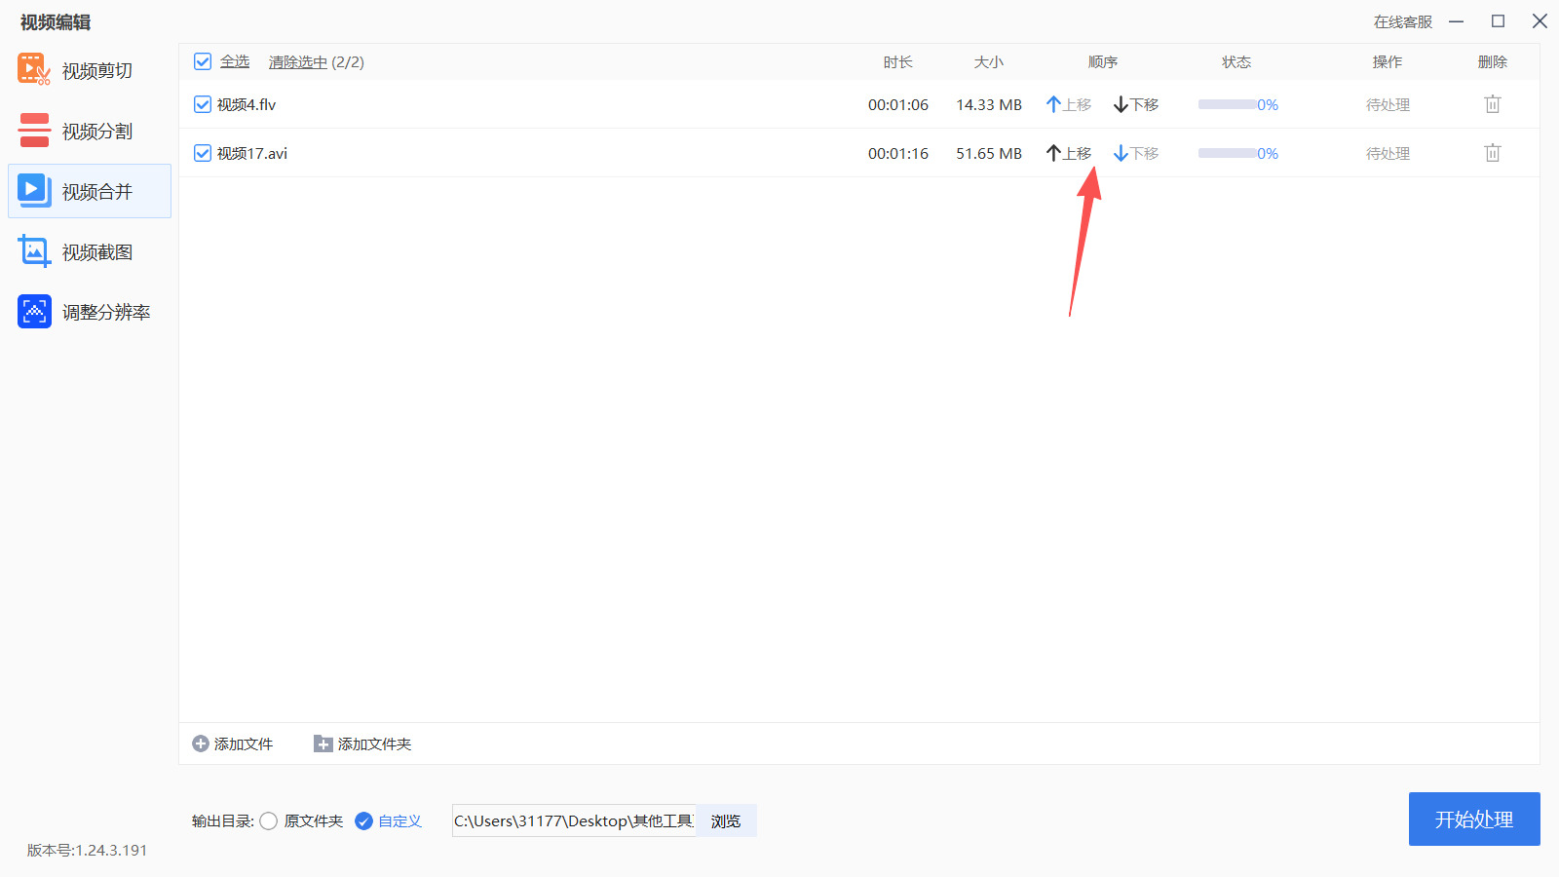Click size value 14.33 MB

click(989, 104)
